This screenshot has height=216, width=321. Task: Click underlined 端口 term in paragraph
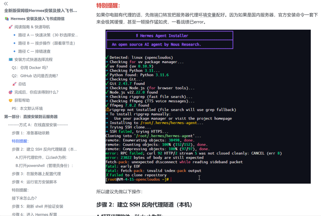tap(158, 15)
